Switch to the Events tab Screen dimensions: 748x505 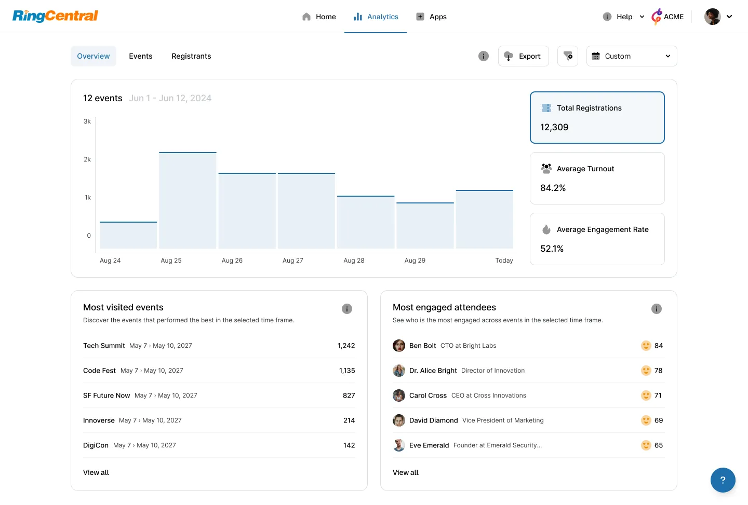coord(141,56)
